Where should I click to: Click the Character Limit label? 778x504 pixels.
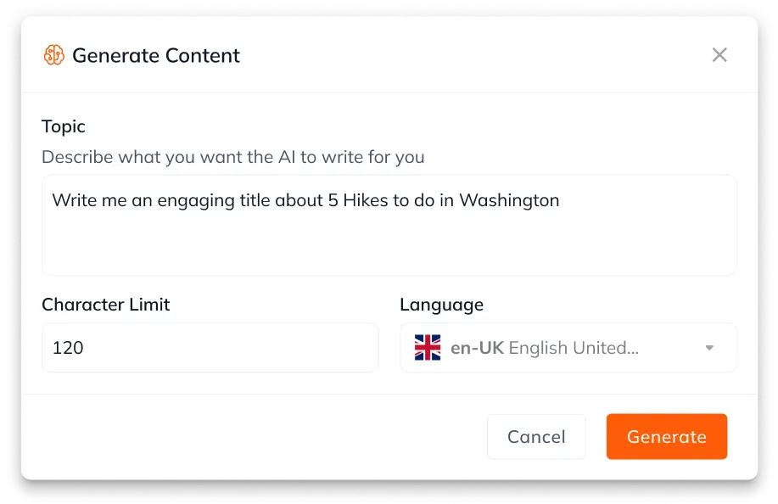106,304
